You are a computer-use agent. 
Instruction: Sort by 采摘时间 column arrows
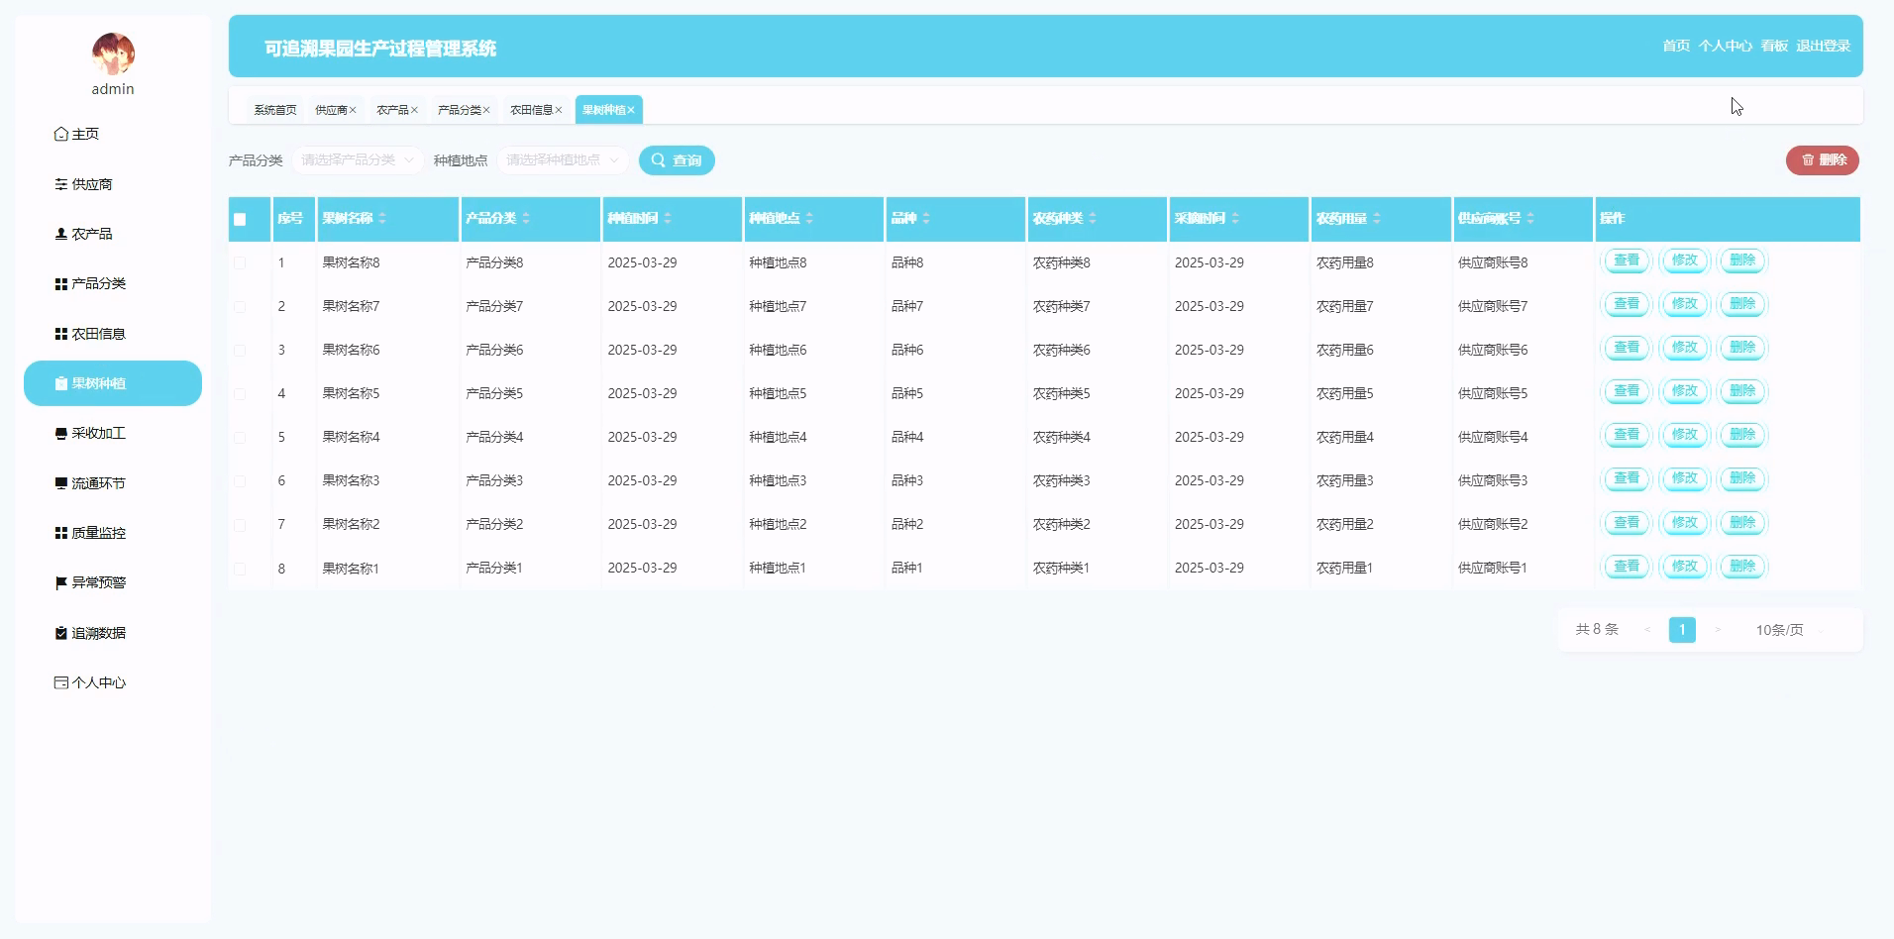(1235, 218)
